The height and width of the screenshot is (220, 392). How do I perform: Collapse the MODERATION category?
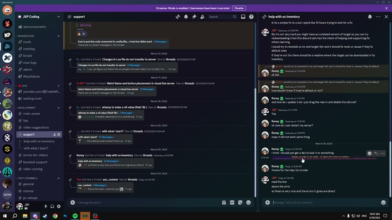click(26, 36)
